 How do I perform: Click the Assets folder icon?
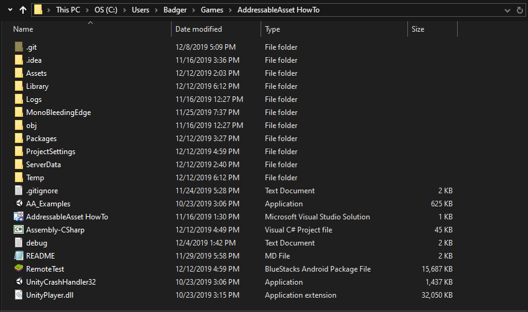[19, 73]
